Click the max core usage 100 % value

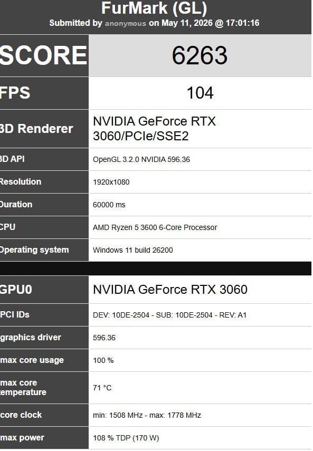pyautogui.click(x=103, y=360)
